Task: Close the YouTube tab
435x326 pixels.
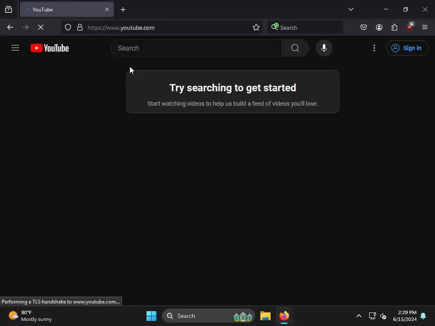Action: (107, 9)
